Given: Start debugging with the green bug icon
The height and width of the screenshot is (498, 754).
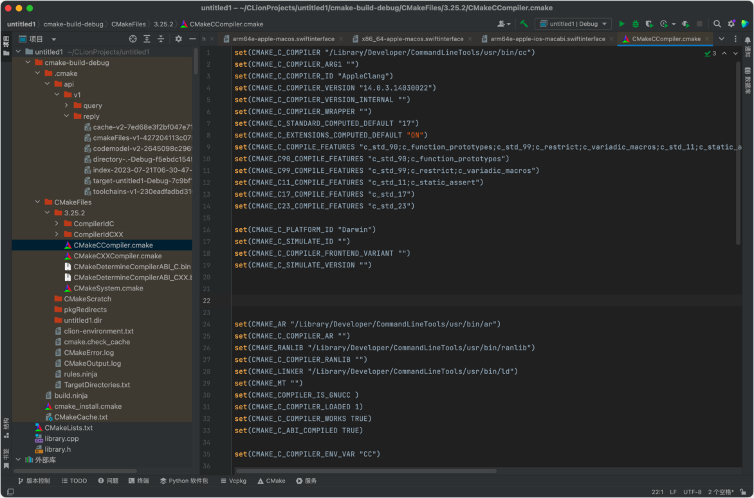Looking at the screenshot, I should point(635,24).
